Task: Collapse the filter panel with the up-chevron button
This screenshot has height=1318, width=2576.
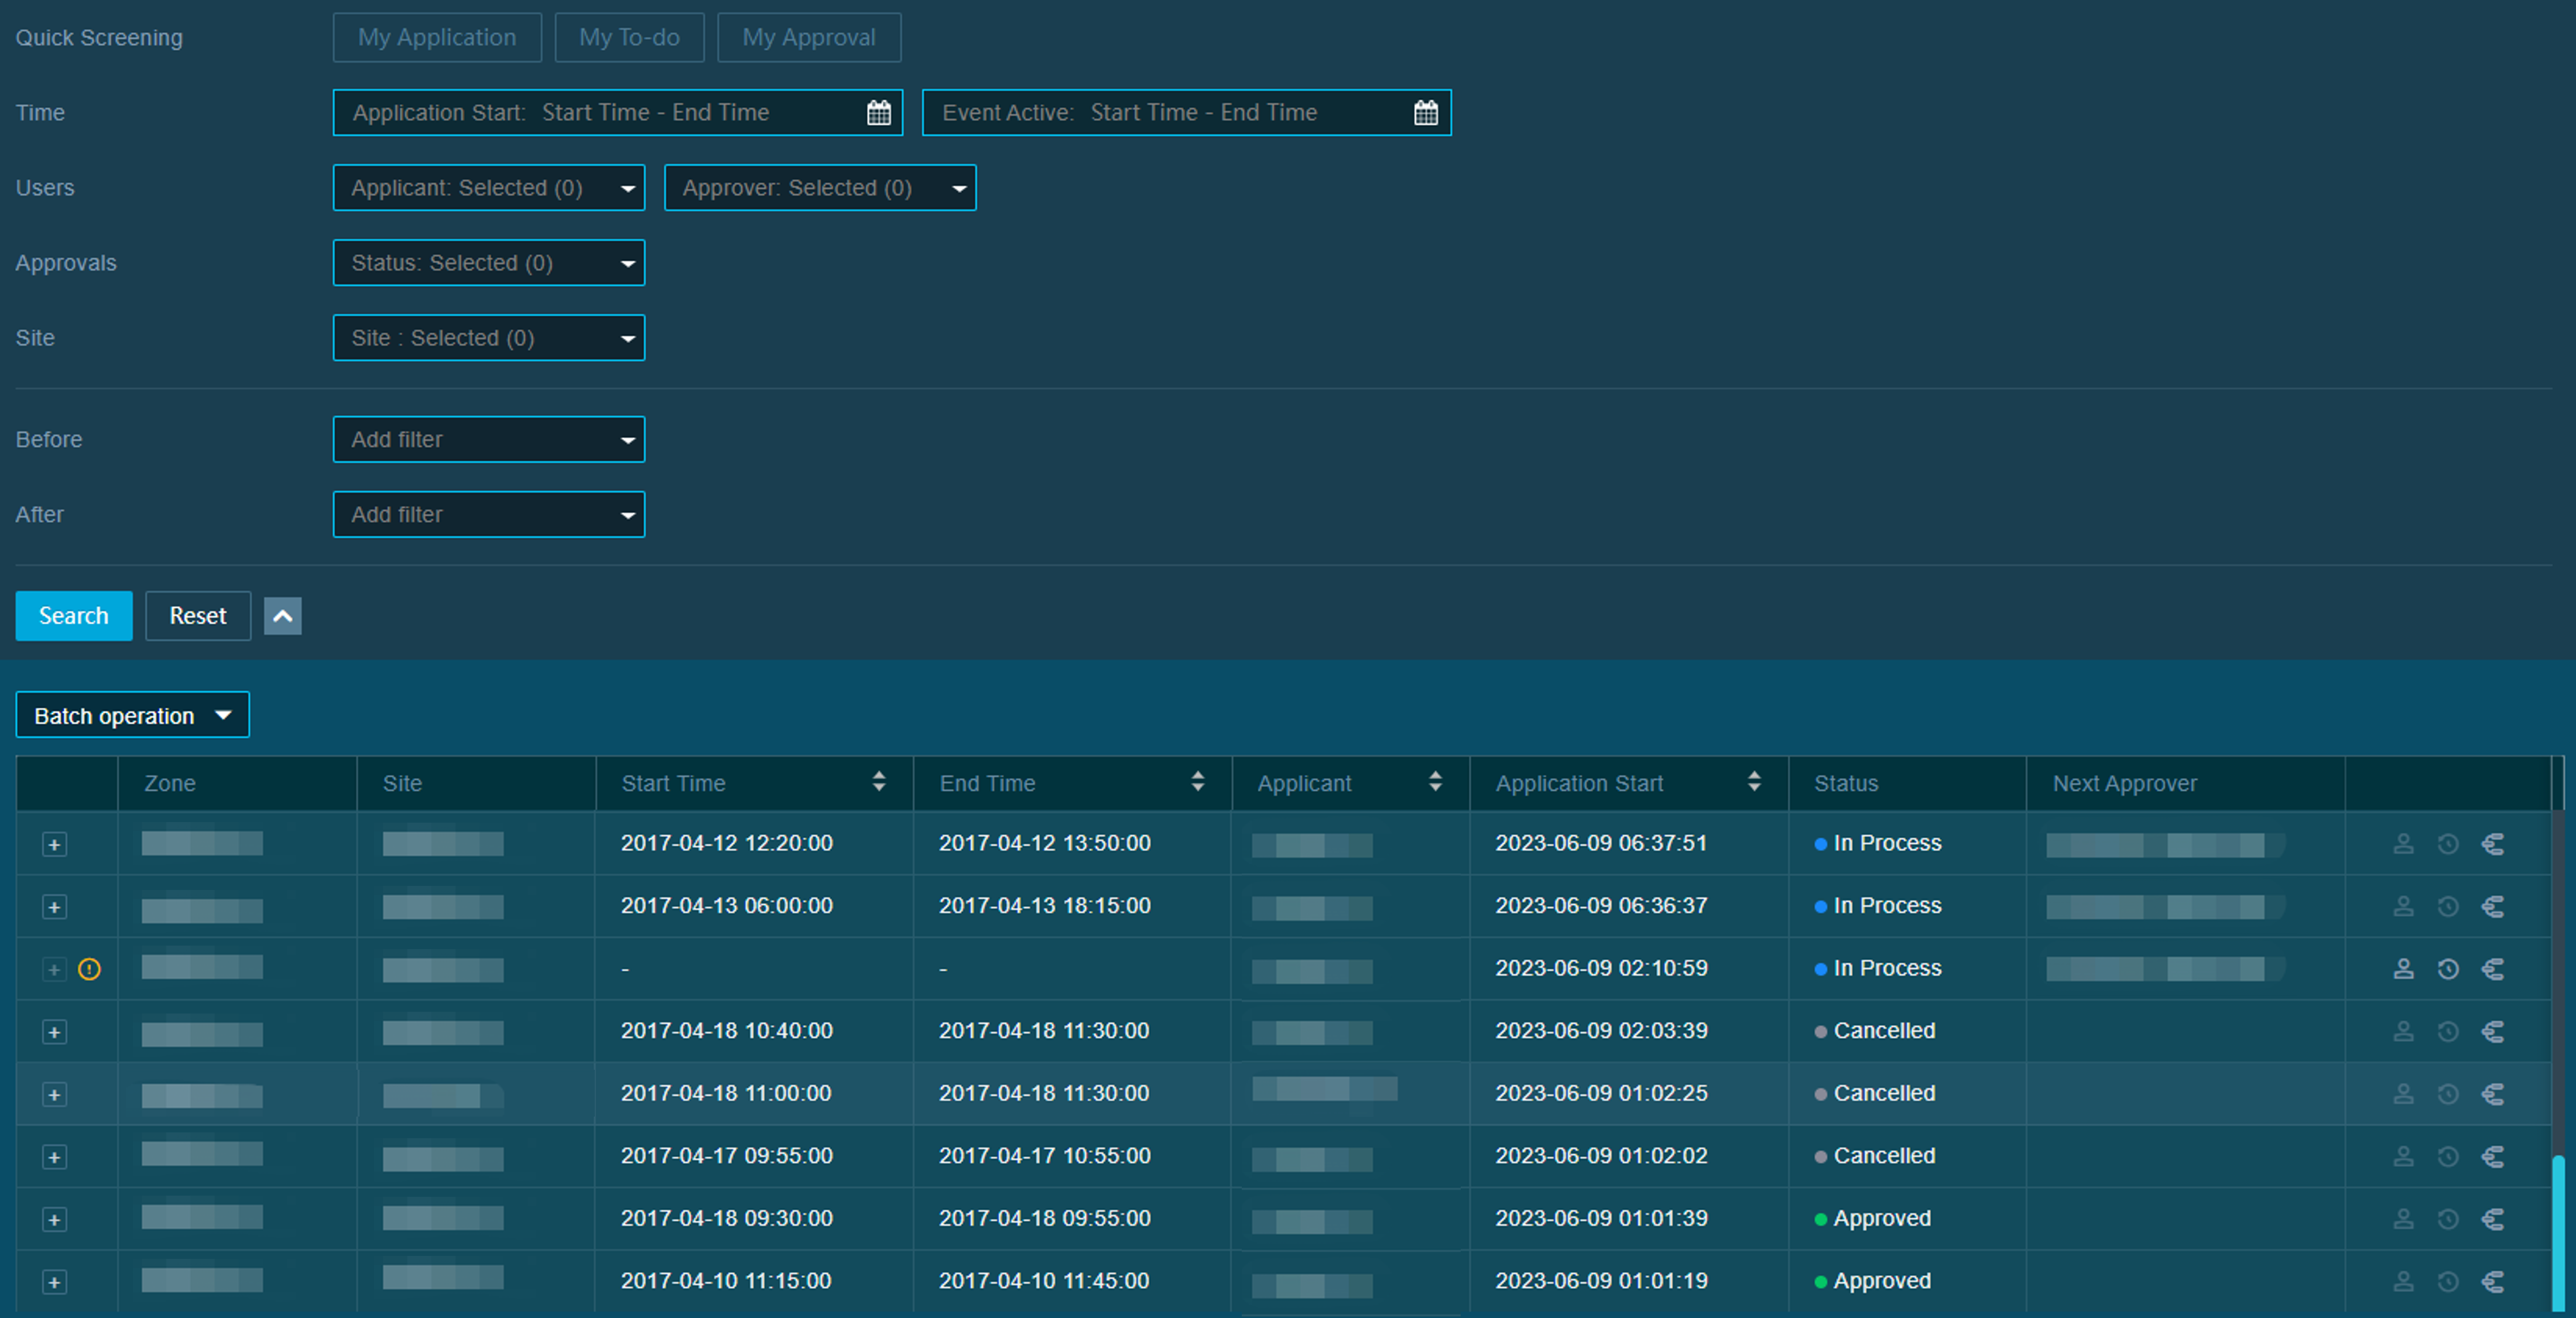Action: [283, 616]
